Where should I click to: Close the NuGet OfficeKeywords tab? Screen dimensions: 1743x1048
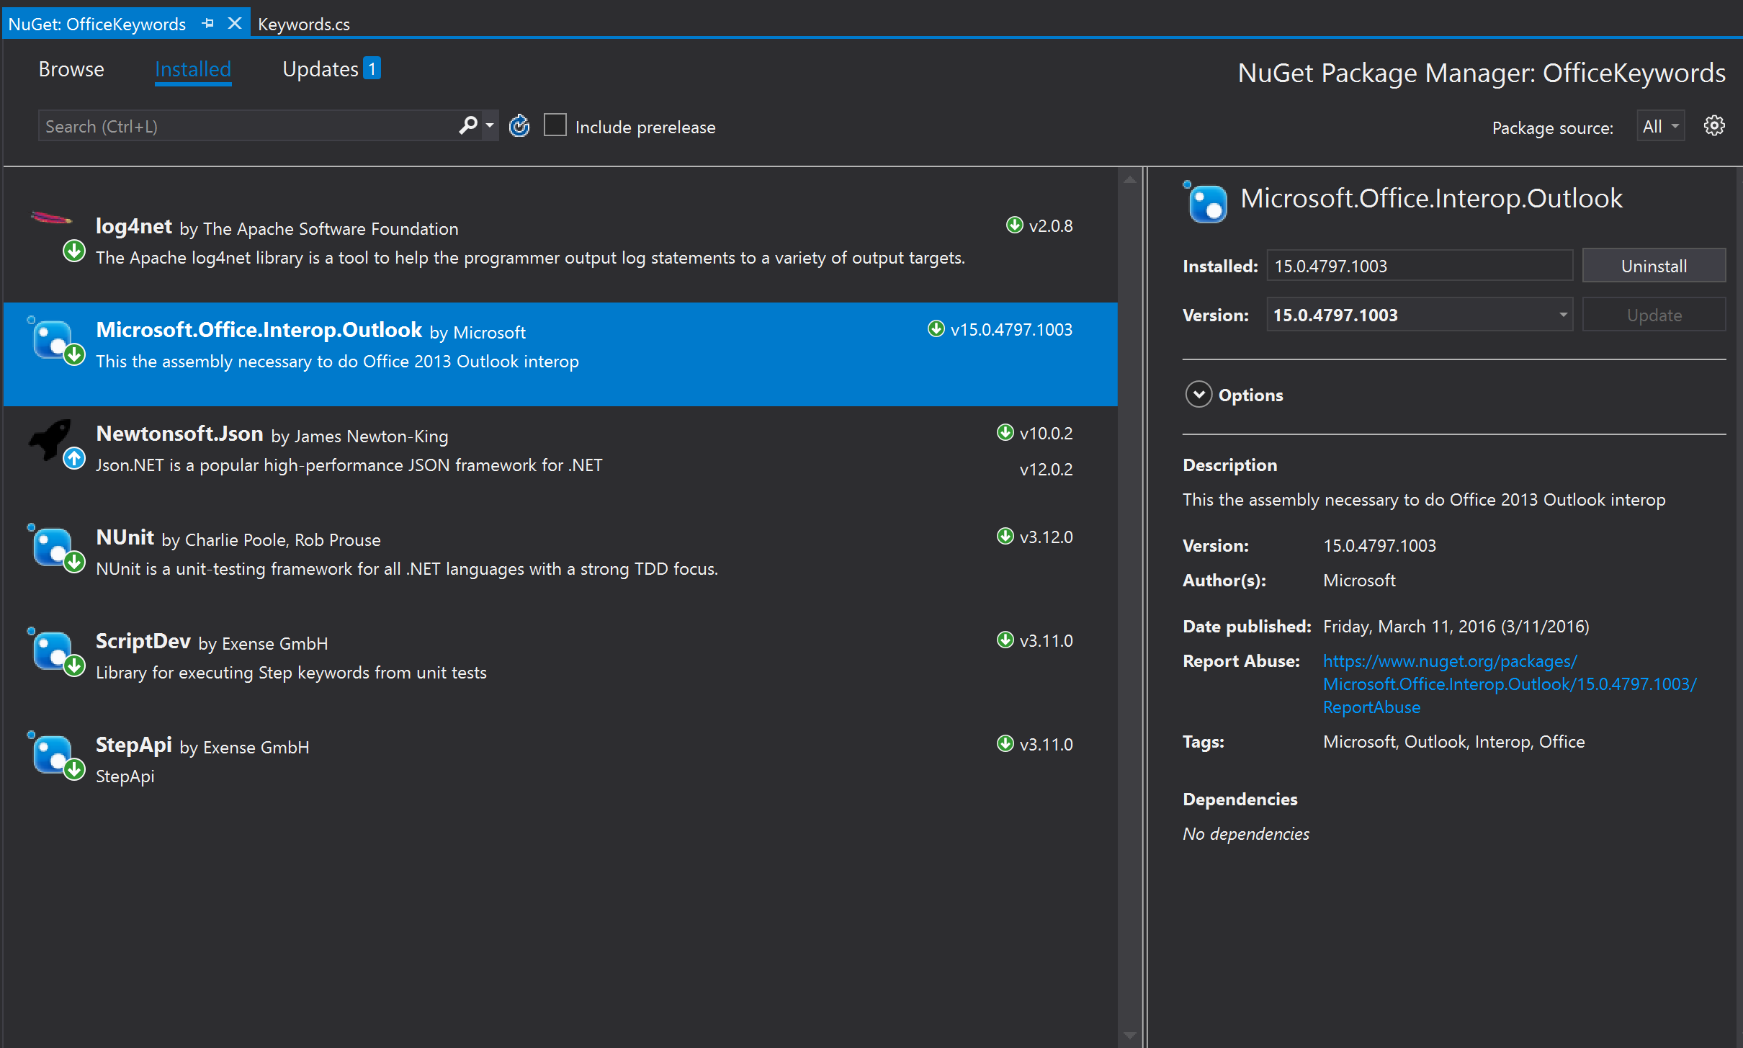[234, 24]
